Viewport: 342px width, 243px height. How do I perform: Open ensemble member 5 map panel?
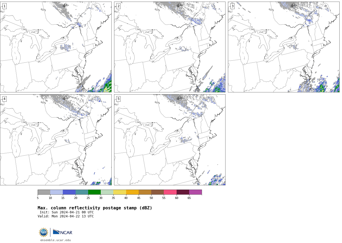(170, 140)
